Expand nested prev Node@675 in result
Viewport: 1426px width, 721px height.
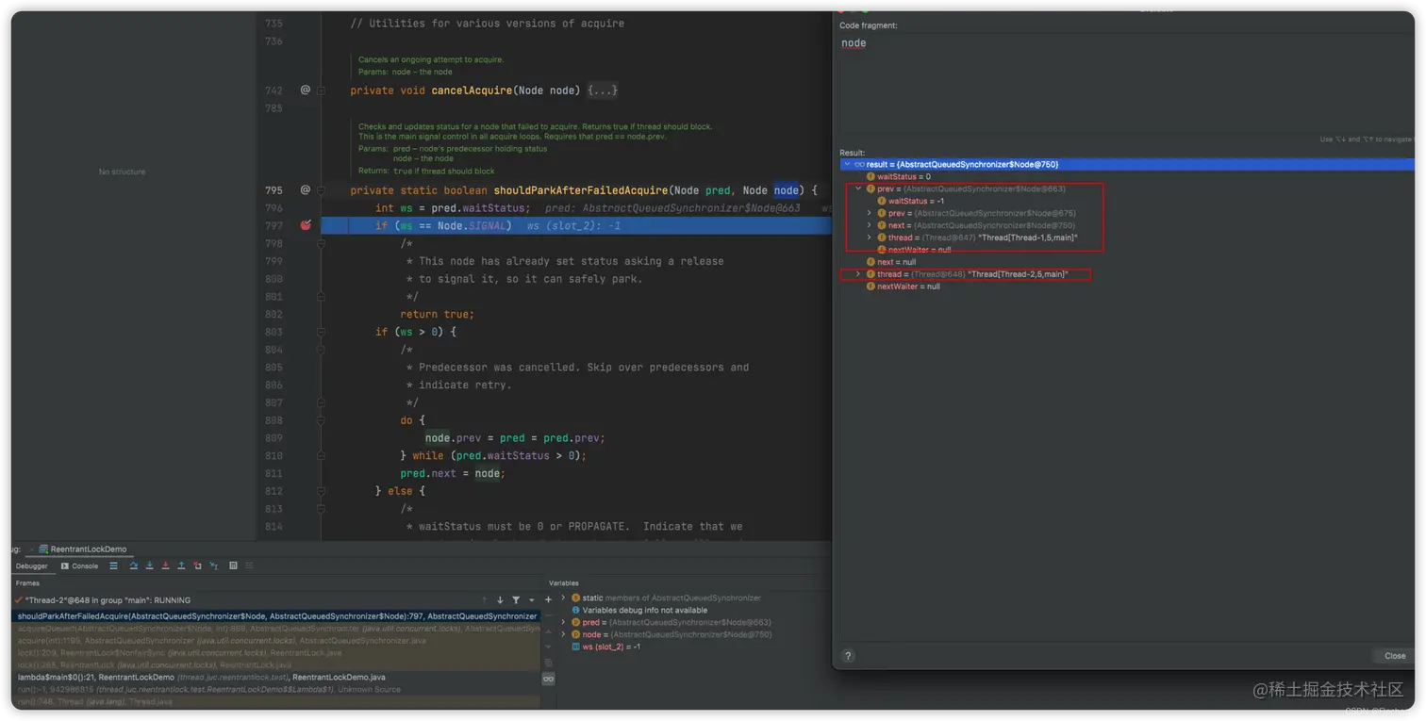tap(870, 213)
